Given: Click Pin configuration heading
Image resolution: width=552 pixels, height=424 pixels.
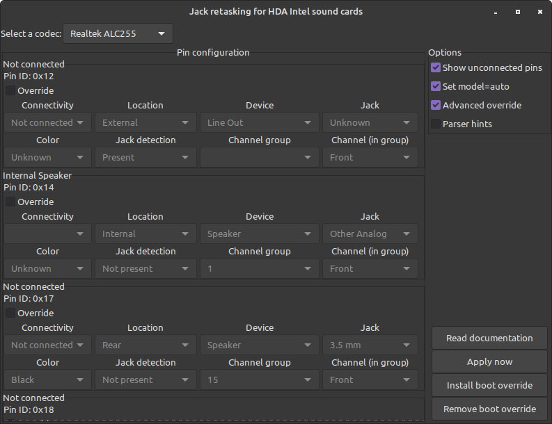Looking at the screenshot, I should [x=213, y=52].
